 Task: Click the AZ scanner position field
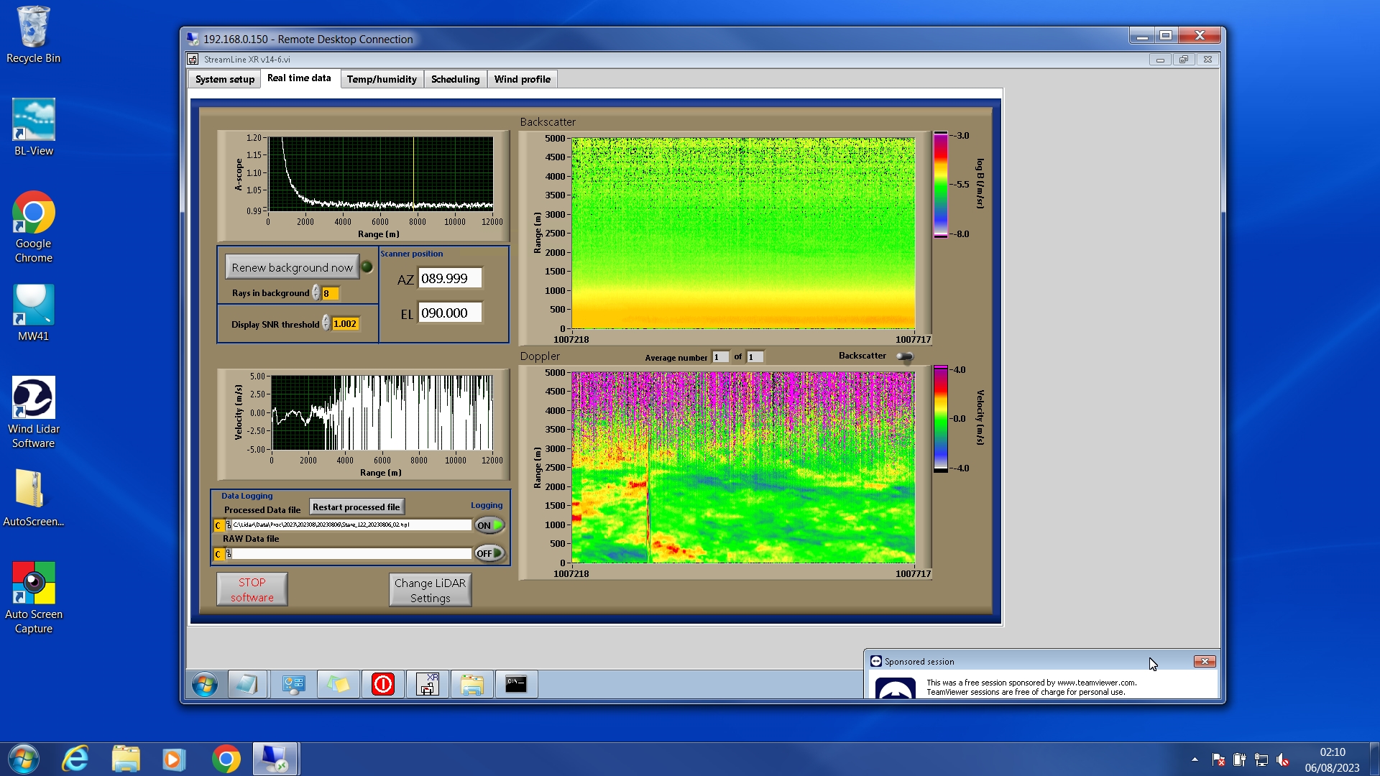click(x=449, y=279)
